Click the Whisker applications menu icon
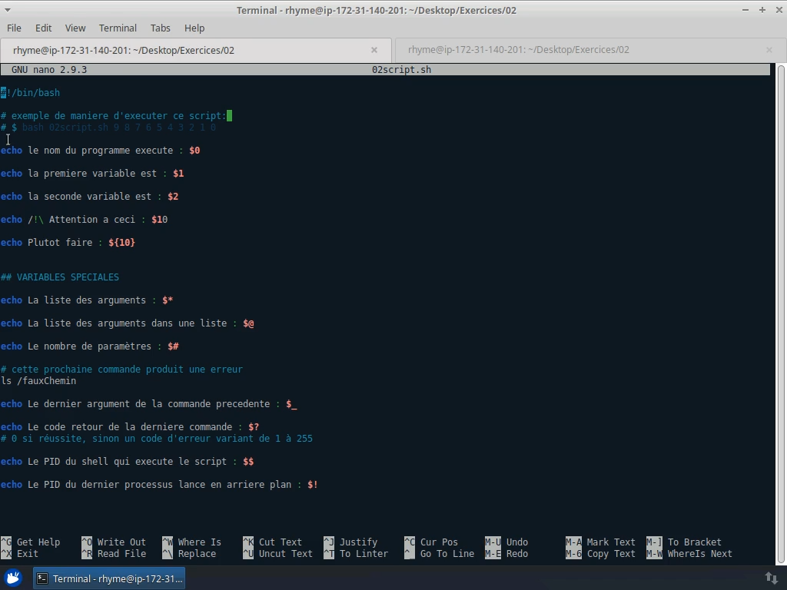787x590 pixels. [14, 578]
